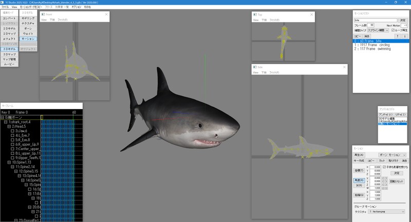Open the オプション menu

(76, 7)
